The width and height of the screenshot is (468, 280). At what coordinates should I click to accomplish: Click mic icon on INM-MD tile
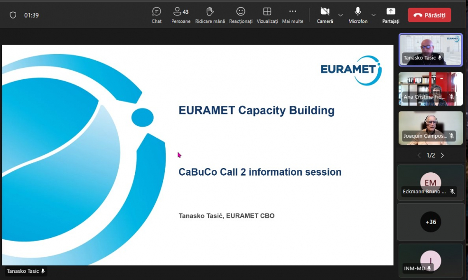point(429,268)
